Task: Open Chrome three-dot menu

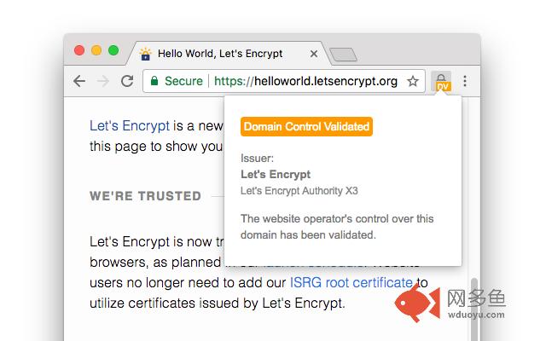Action: tap(465, 81)
